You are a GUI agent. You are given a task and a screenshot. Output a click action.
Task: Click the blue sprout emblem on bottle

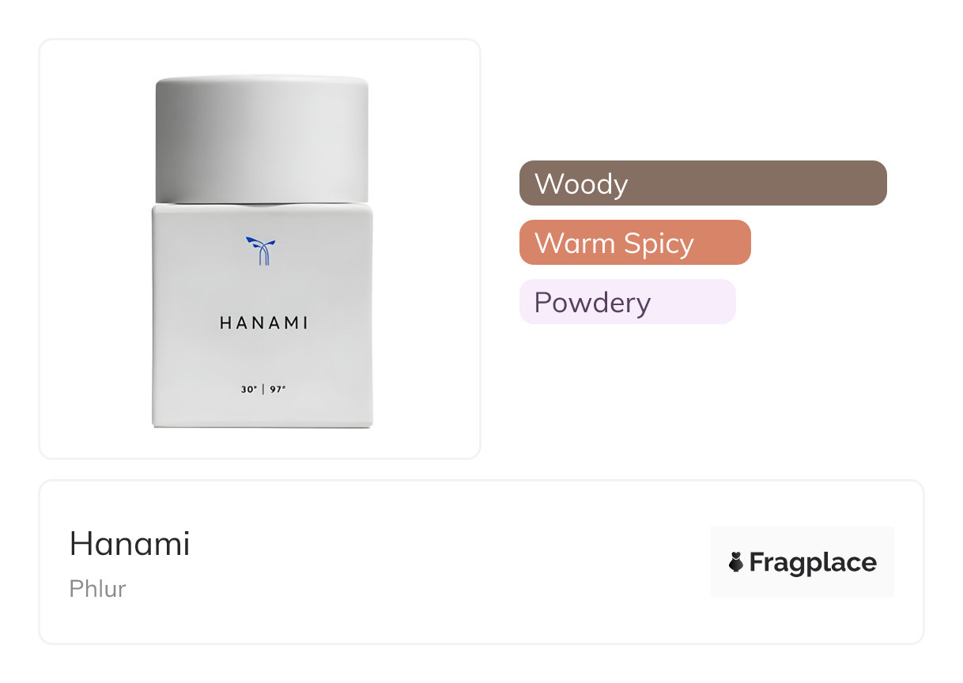point(262,250)
